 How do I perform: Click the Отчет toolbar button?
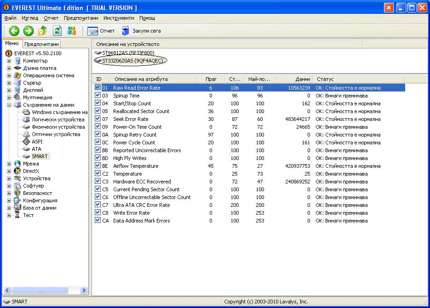[x=101, y=31]
